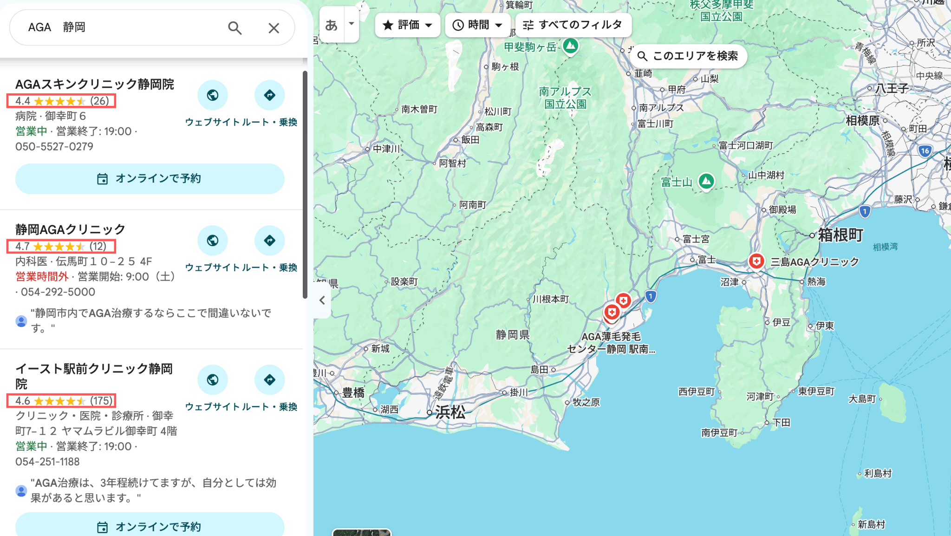Click the phone number 054-292-5000
The width and height of the screenshot is (951, 536).
[x=58, y=292]
